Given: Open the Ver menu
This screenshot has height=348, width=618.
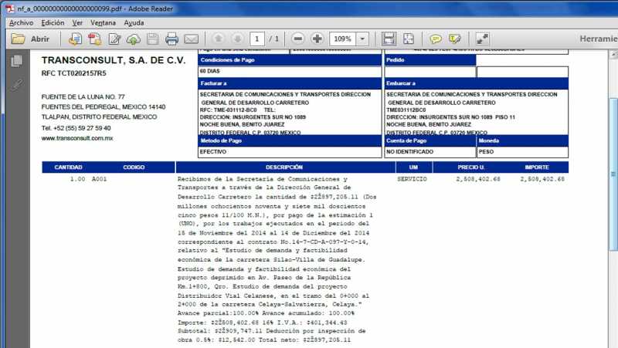Looking at the screenshot, I should [77, 23].
